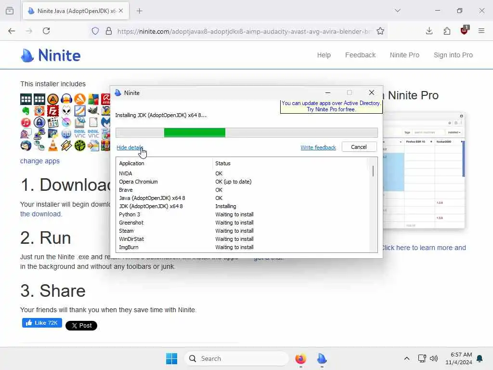Open the Ninite Pro page
Viewport: 493px width, 370px height.
(x=404, y=55)
